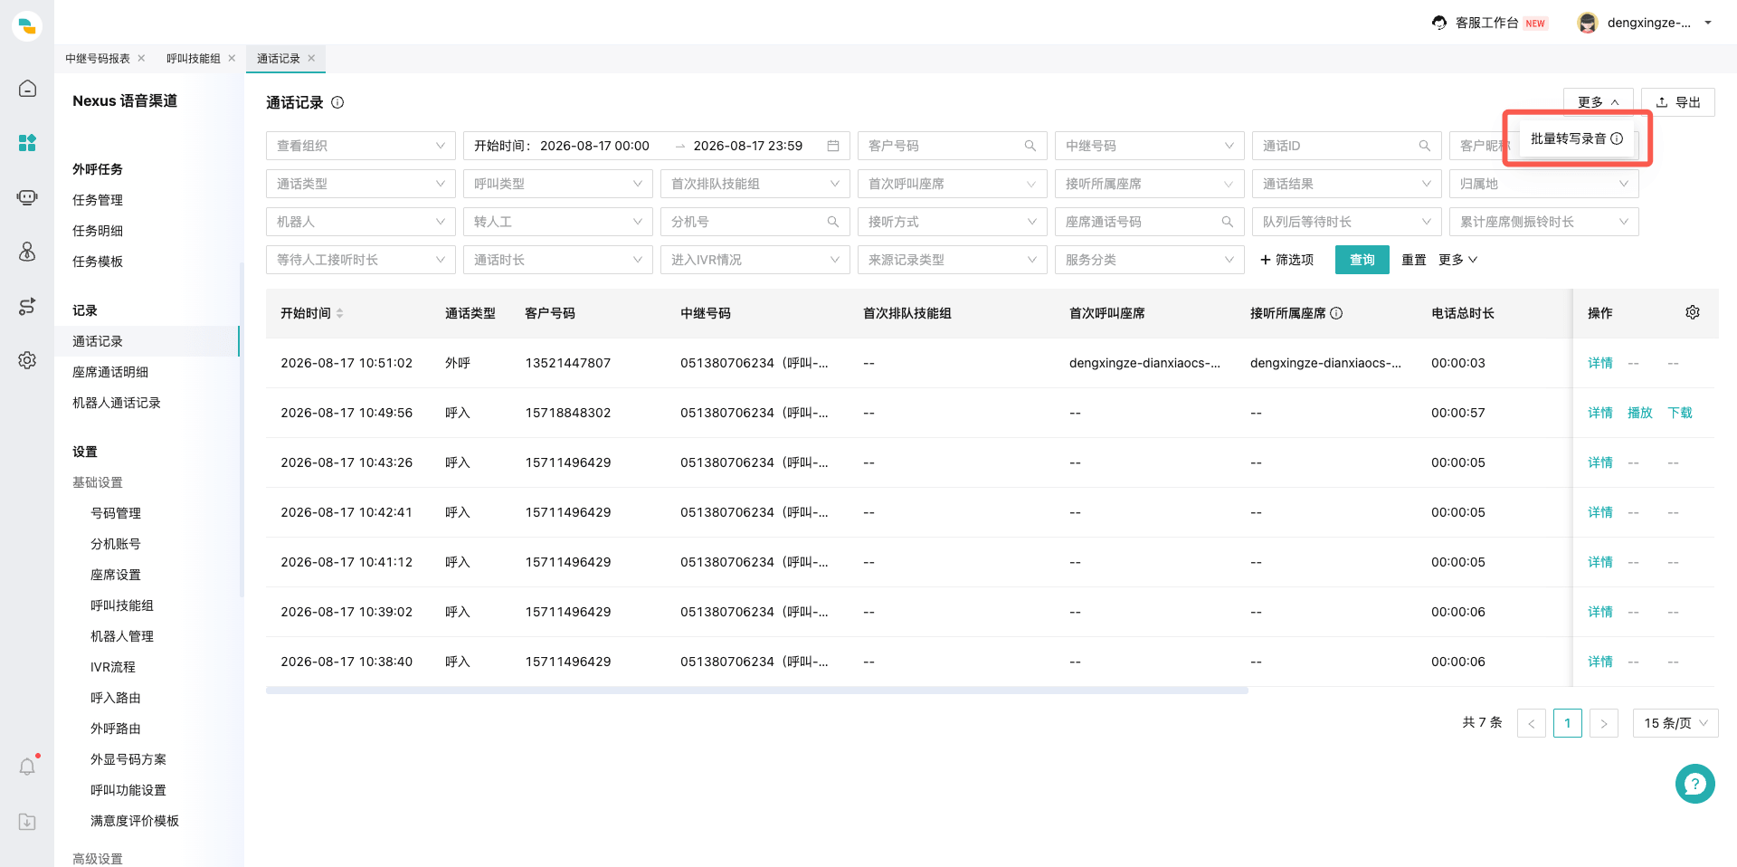This screenshot has height=867, width=1737.
Task: Open the 通话类型 dropdown
Action: (x=361, y=184)
